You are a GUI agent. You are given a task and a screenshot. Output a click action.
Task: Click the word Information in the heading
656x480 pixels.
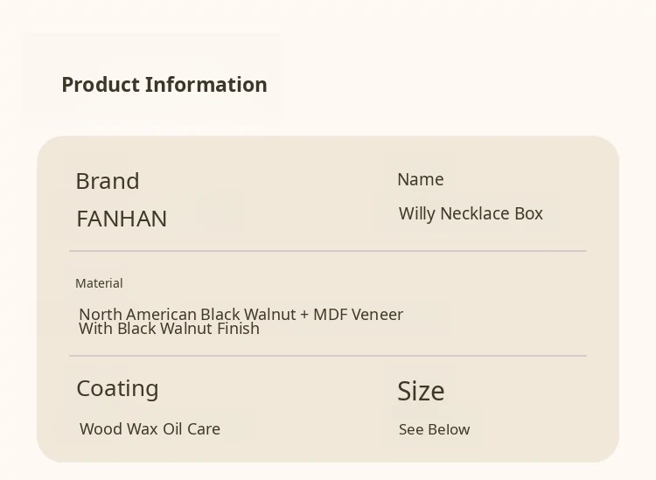click(206, 85)
